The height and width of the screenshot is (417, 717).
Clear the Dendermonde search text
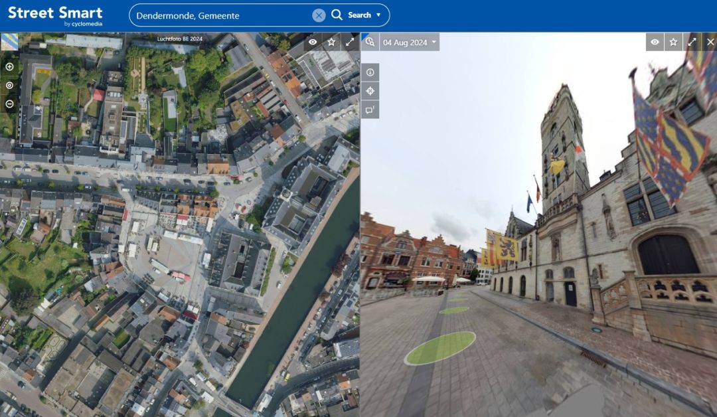point(319,15)
